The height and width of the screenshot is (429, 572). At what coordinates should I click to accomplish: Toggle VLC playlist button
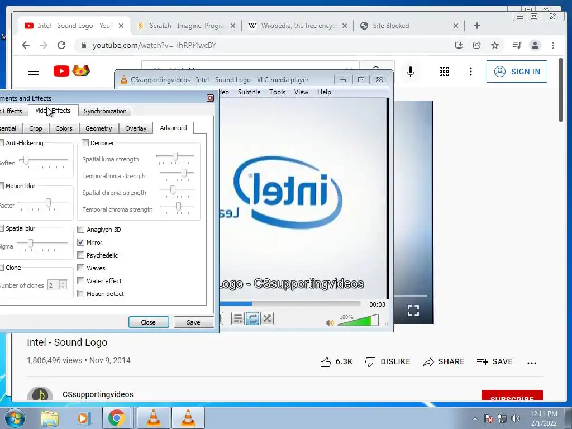[237, 318]
